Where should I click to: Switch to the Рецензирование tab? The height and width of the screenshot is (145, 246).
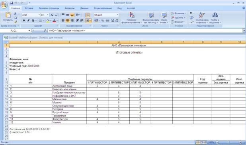click(x=103, y=8)
